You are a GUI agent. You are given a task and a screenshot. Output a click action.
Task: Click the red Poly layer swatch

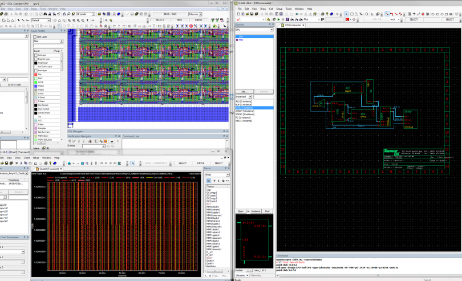click(36, 75)
